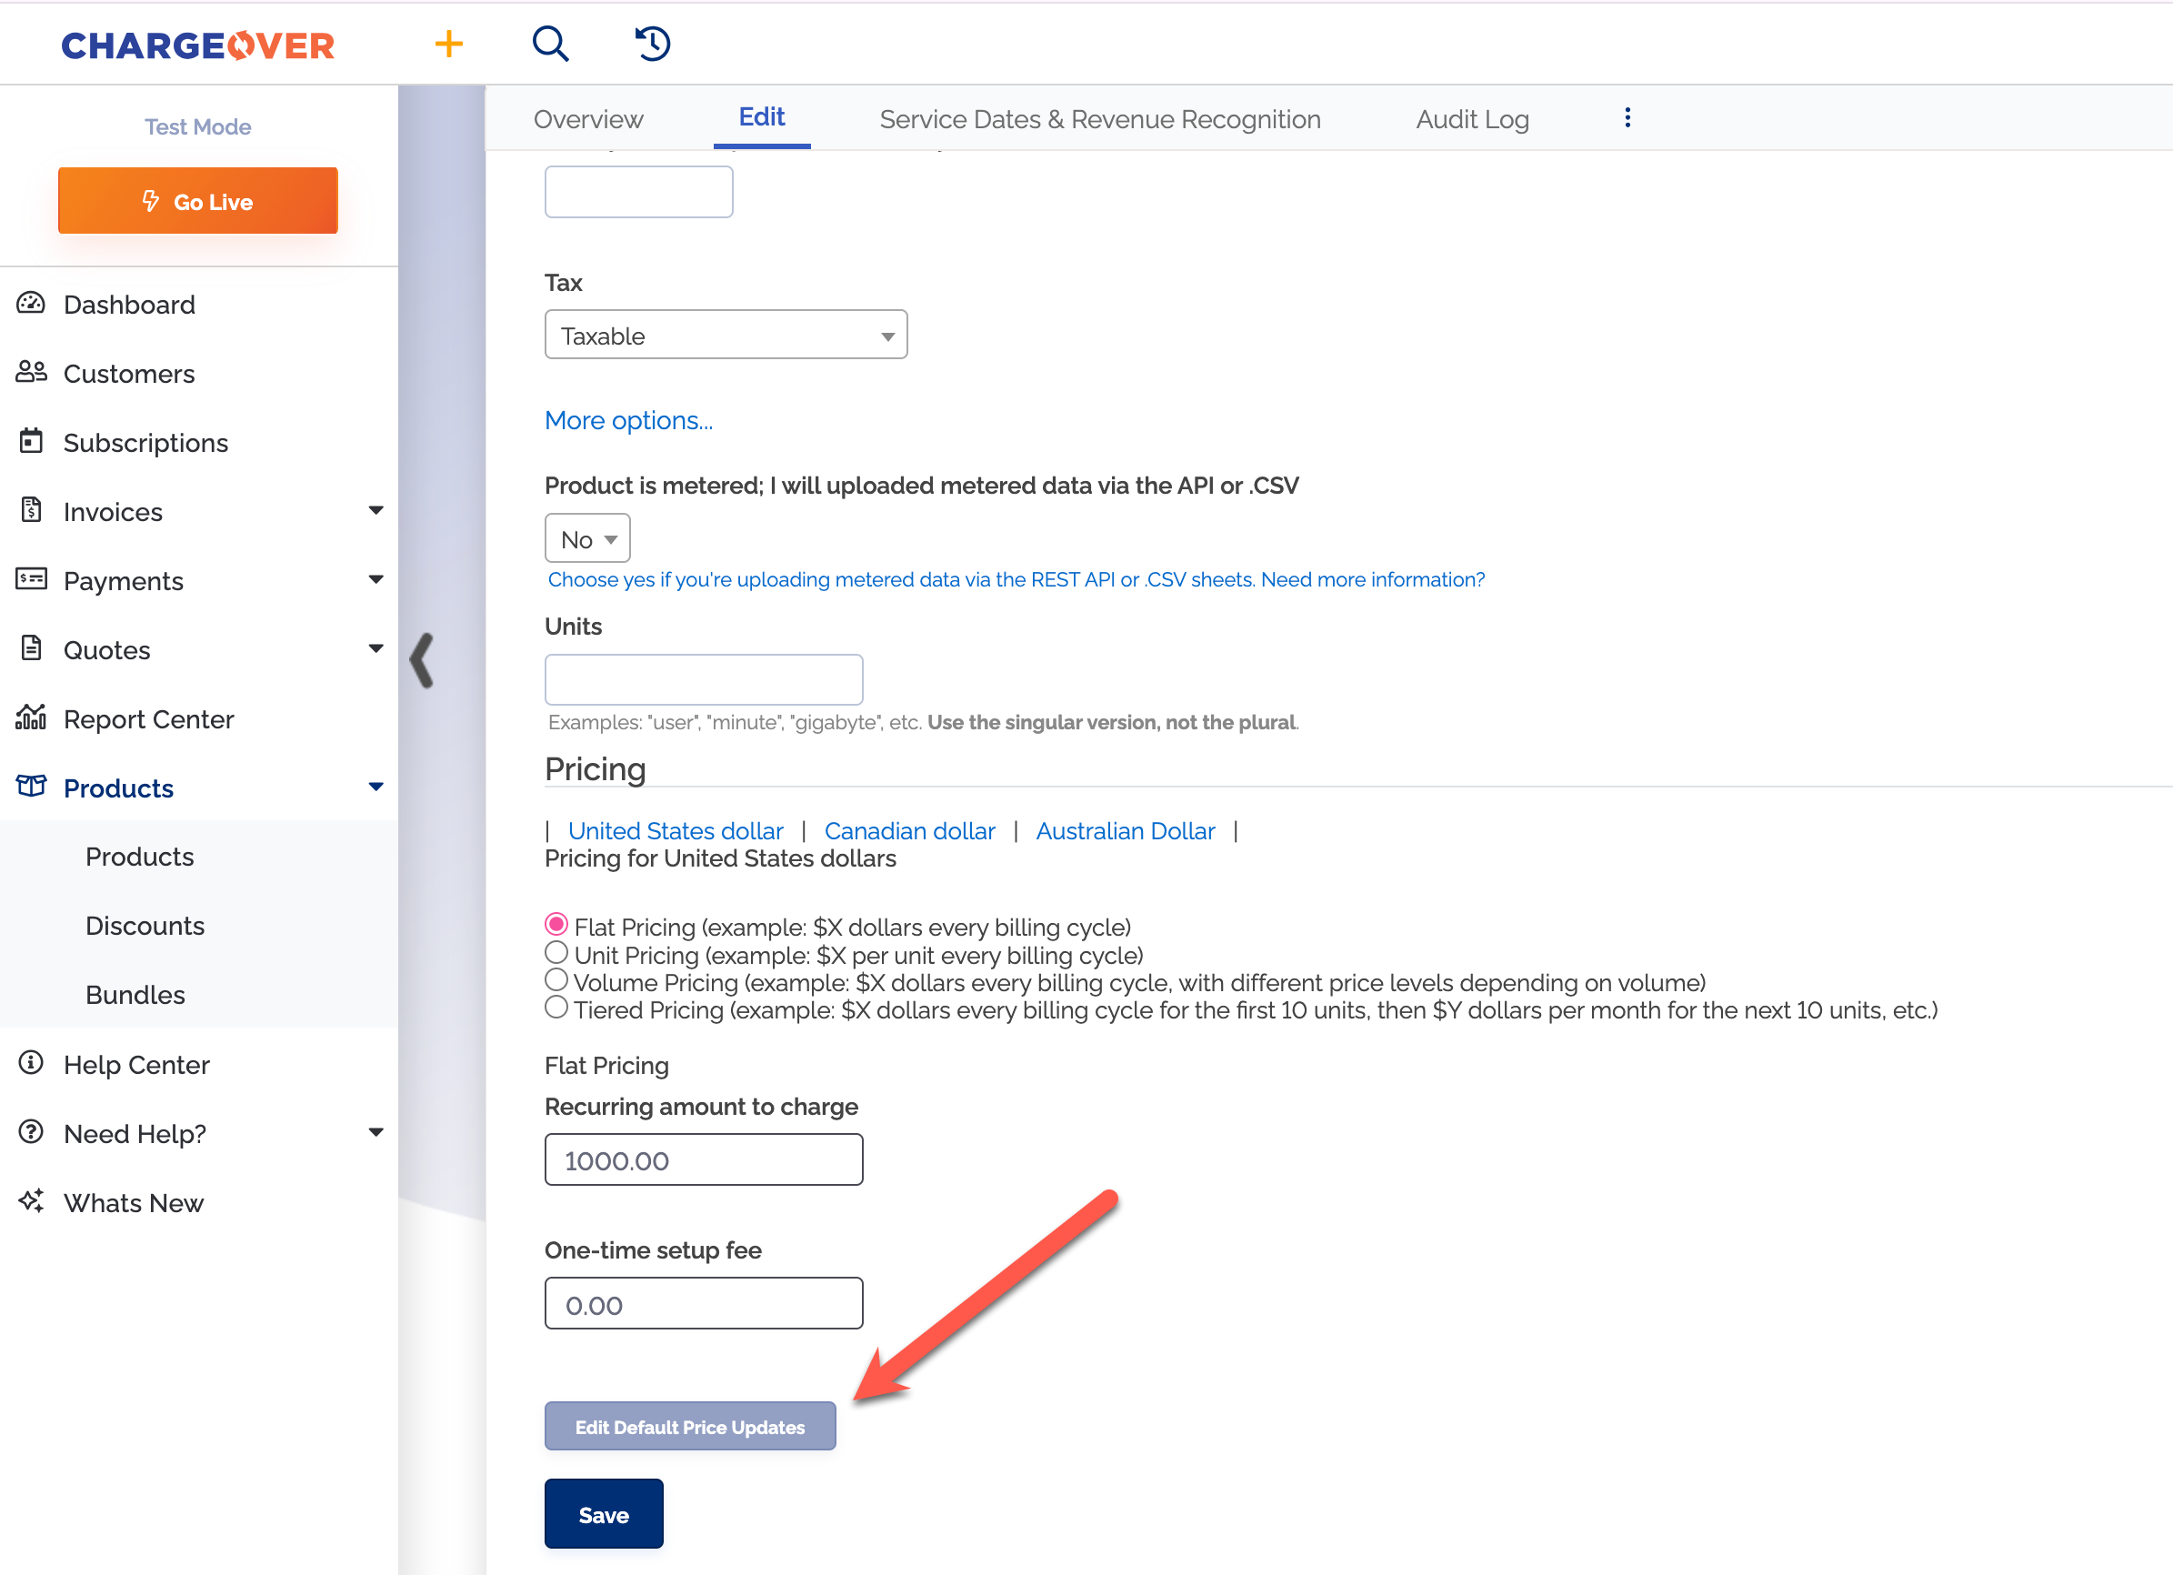Select Tiered Pricing radio button
2173x1575 pixels.
556,1008
